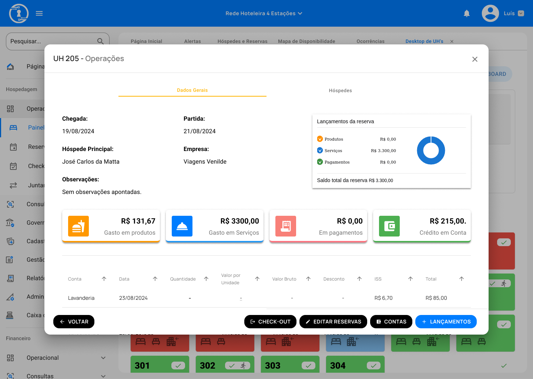Select the Dados Gerais tab

click(x=192, y=90)
